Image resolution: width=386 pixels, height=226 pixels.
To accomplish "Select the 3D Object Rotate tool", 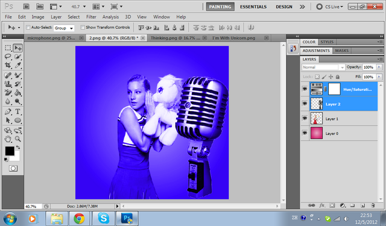I will tap(8, 130).
